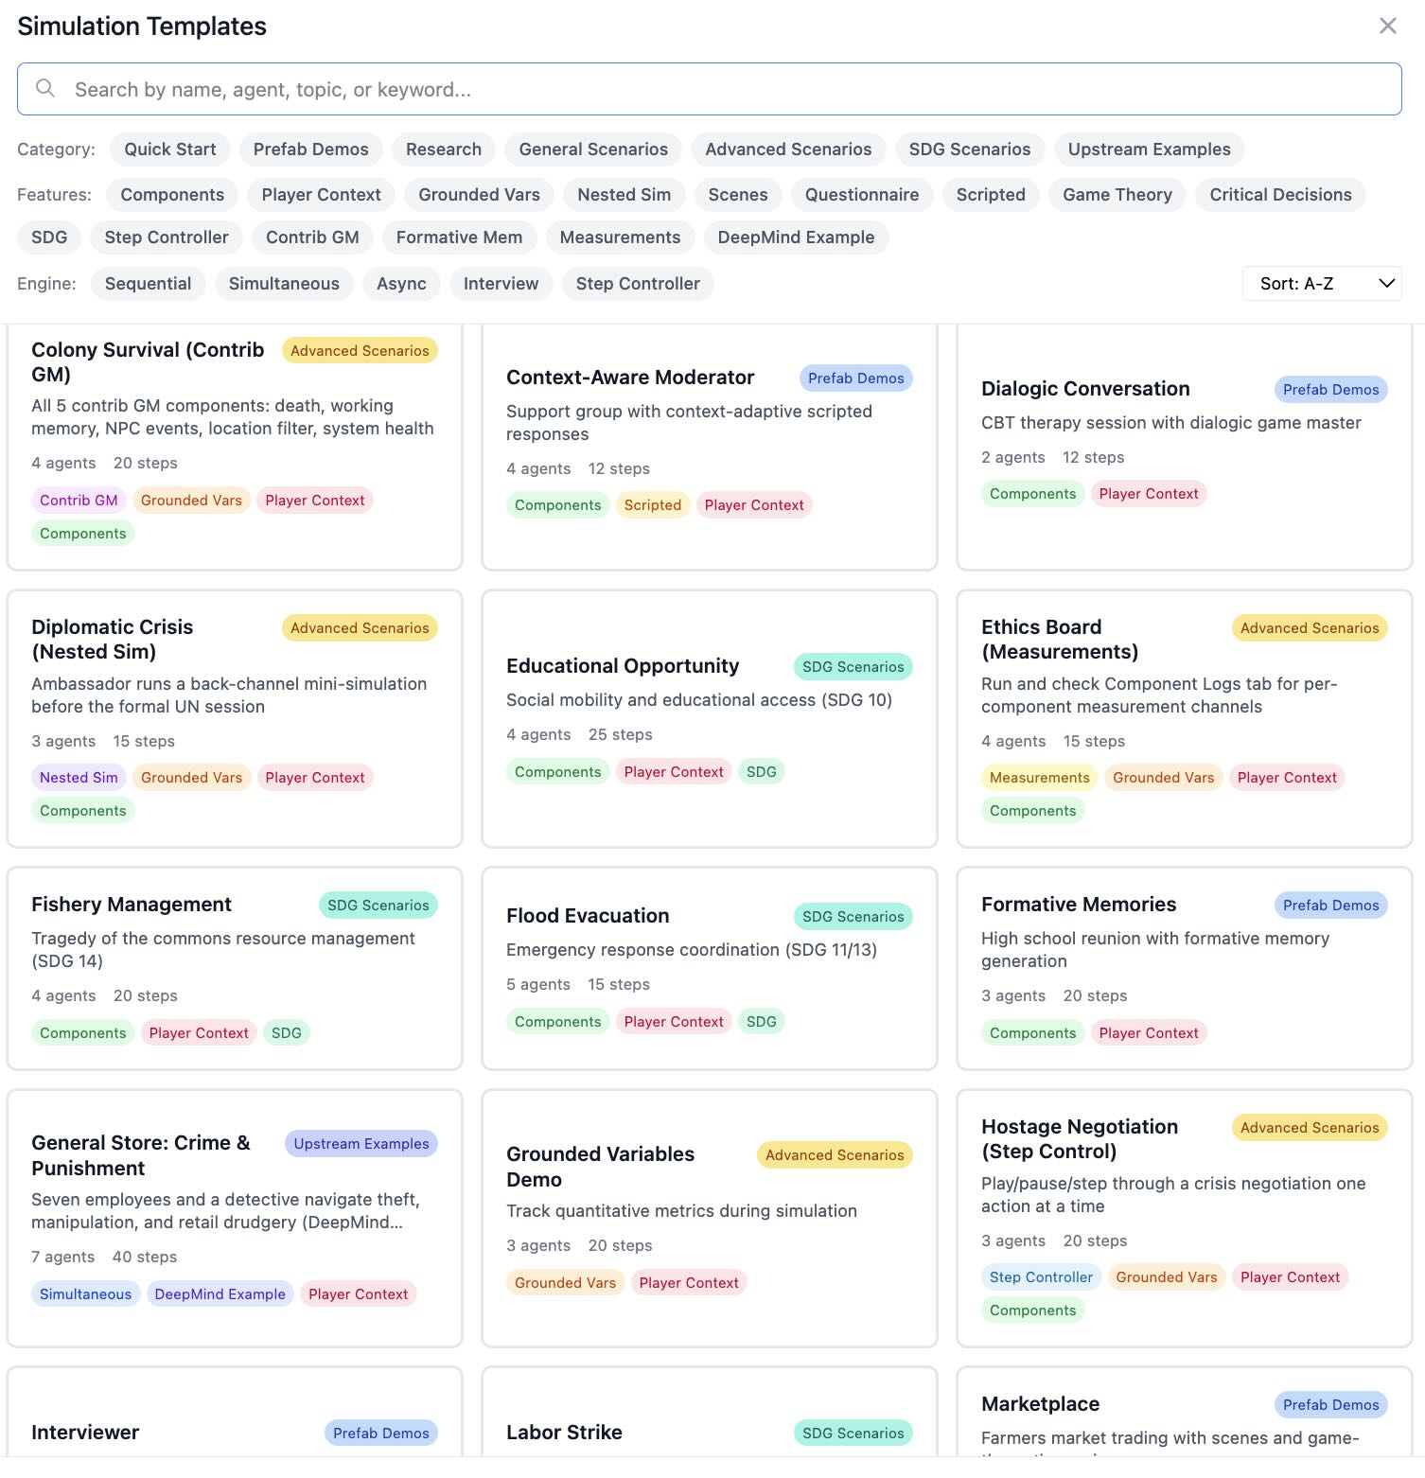Click Prefab Demos badge on Formative Memories
The width and height of the screenshot is (1425, 1478).
click(x=1330, y=906)
